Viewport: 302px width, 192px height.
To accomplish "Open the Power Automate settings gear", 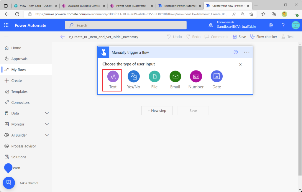I will click(271, 25).
